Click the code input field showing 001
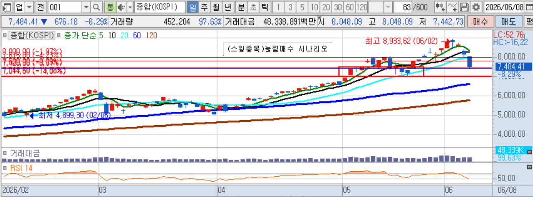Screen dimensions: 533x197 (x=64, y=7)
